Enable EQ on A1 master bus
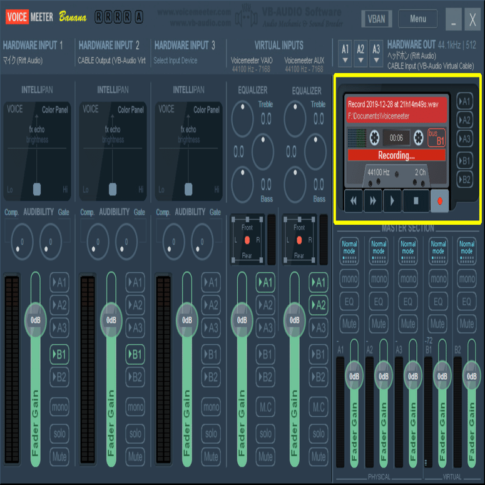Image resolution: width=485 pixels, height=485 pixels. point(349,301)
